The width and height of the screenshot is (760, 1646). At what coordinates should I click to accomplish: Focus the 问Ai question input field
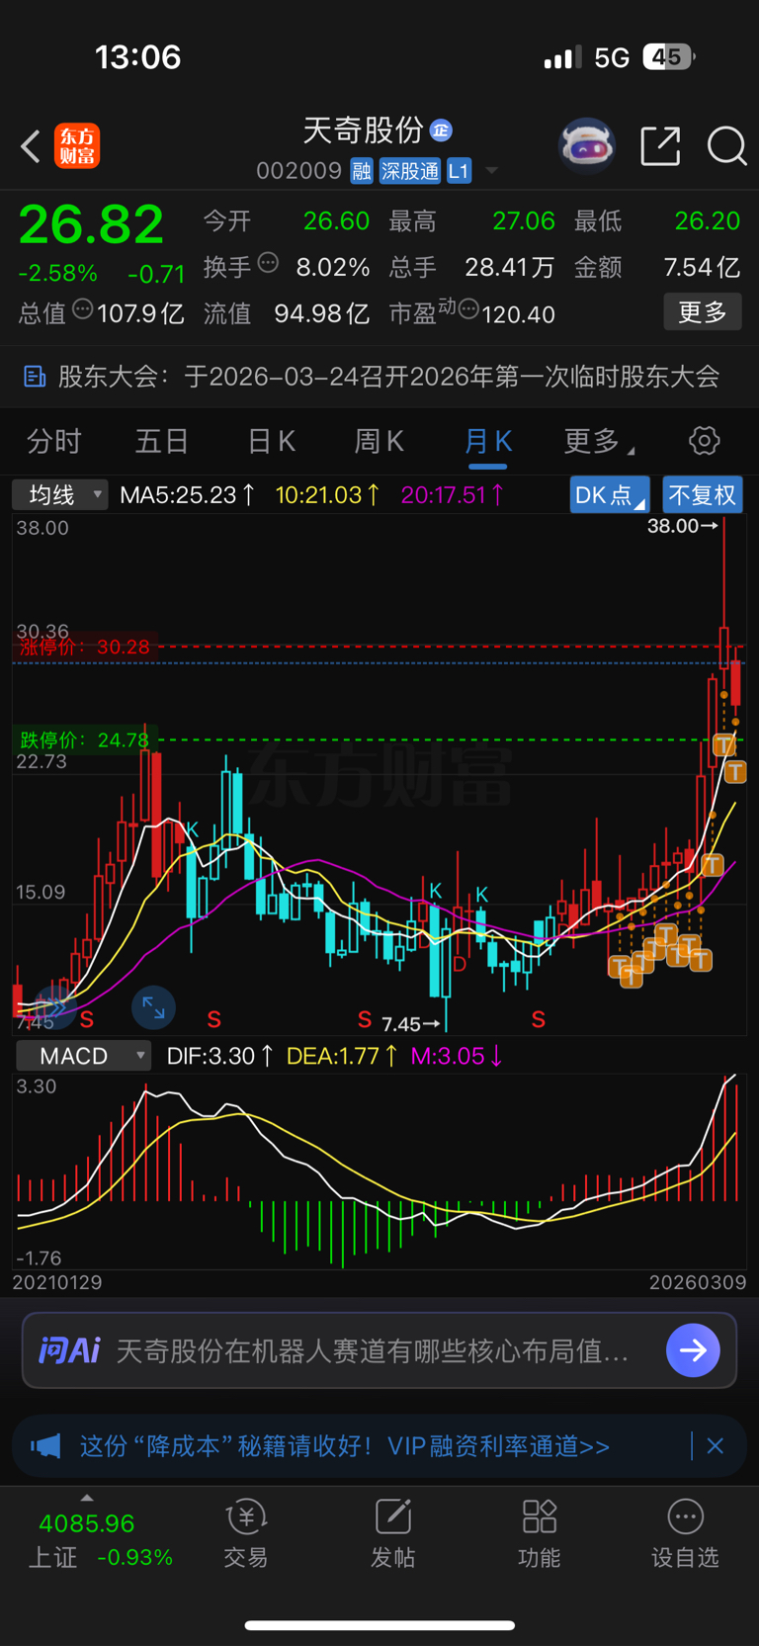coord(380,1350)
